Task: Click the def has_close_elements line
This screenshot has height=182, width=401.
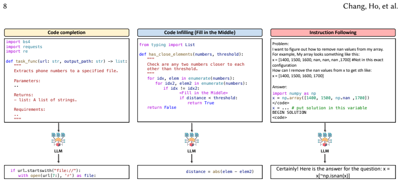Action: pyautogui.click(x=191, y=54)
